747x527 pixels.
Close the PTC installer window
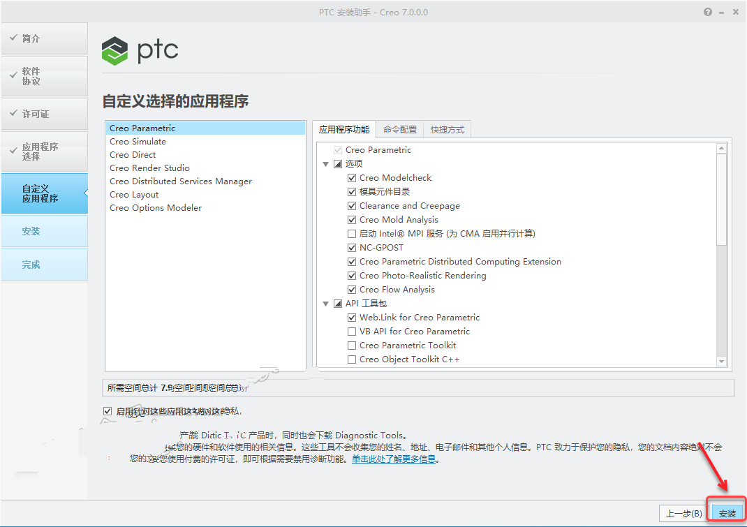[x=736, y=13]
